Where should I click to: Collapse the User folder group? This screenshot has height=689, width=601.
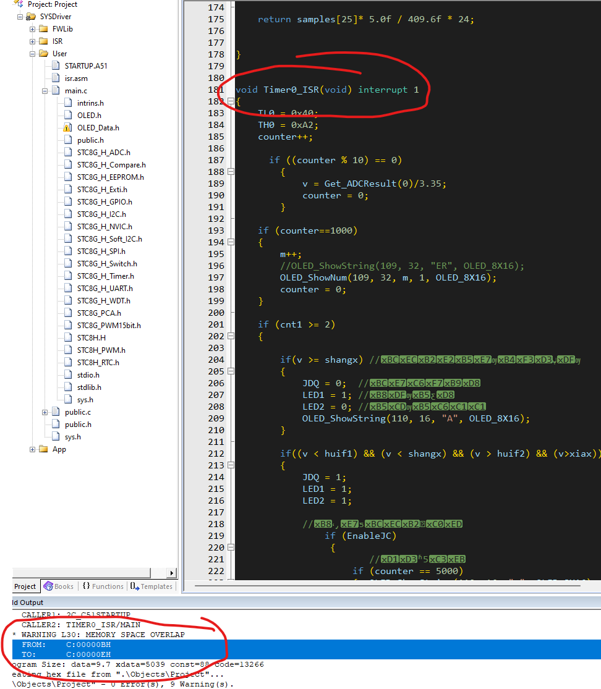pyautogui.click(x=33, y=54)
